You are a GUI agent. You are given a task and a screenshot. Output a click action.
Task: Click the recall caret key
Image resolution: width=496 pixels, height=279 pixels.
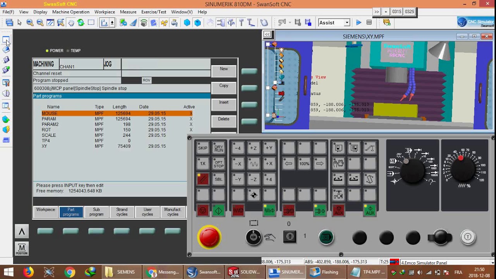[x=22, y=232]
